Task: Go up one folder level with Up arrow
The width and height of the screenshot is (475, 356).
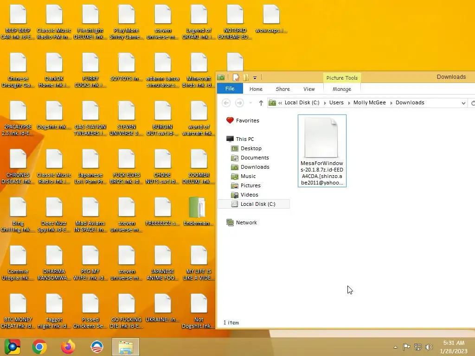Action: 261,103
